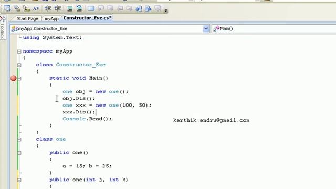Image resolution: width=336 pixels, height=189 pixels.
Task: Uncomment the selected lines
Action: pos(79,8)
